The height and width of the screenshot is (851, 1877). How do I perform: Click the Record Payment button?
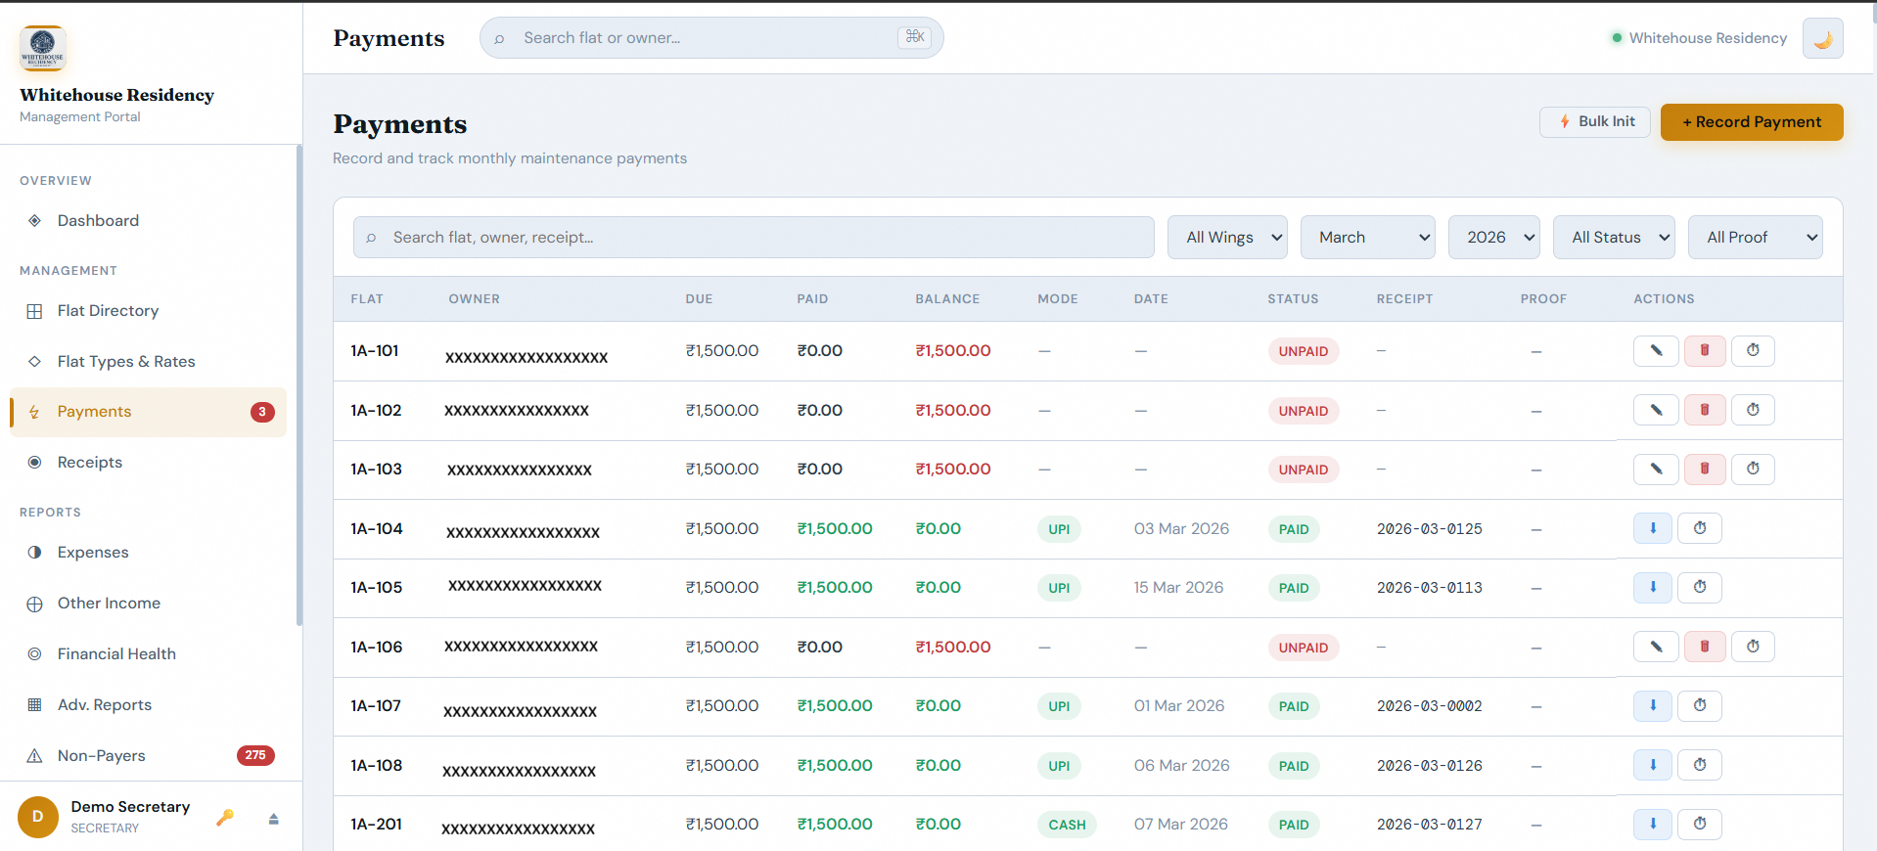(x=1751, y=122)
